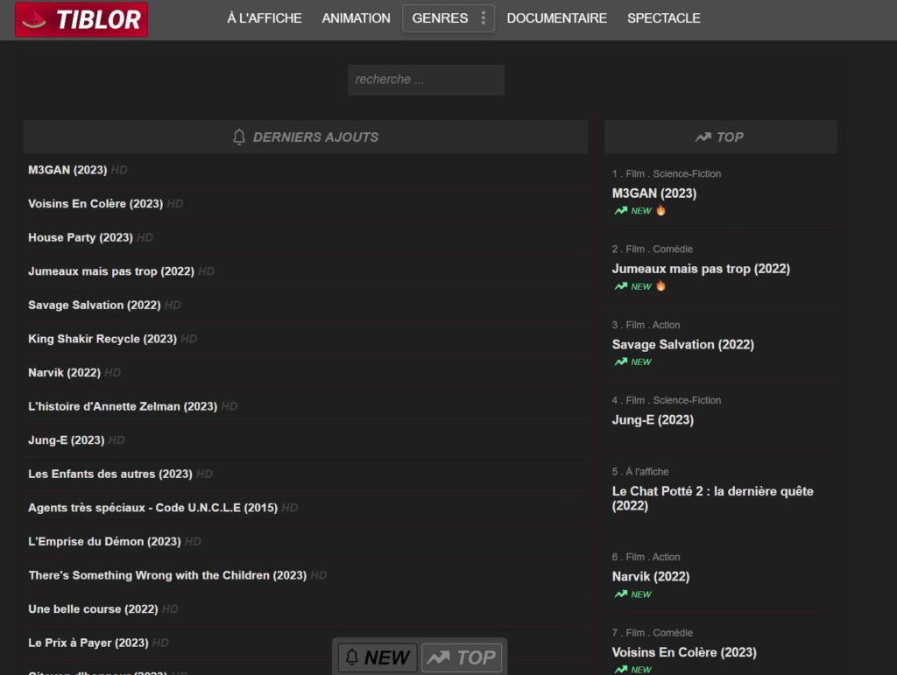Select Jung-E (2023) in the TOP ranking
Screen dimensions: 897x675
653,420
